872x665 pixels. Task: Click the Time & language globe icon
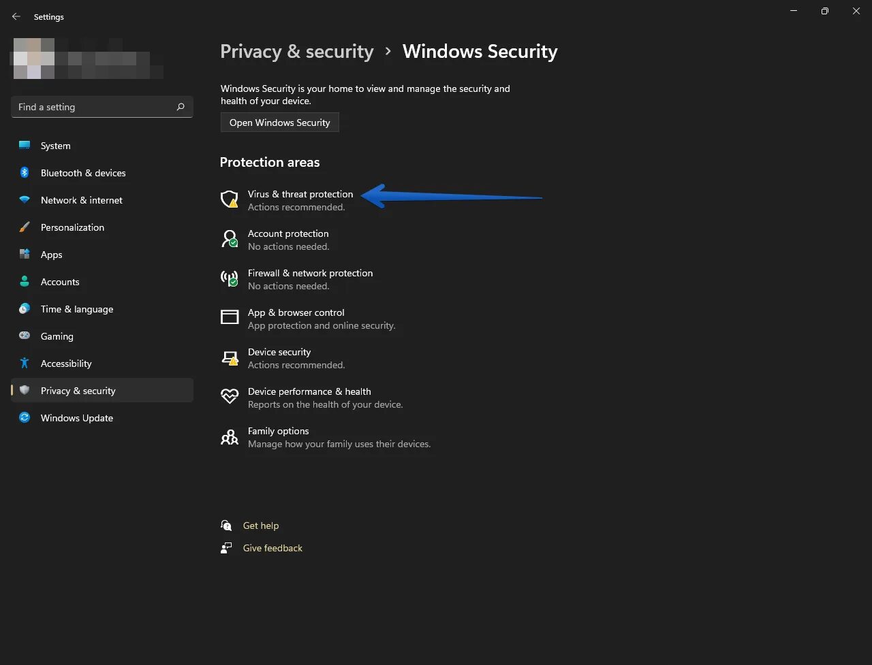click(x=25, y=309)
